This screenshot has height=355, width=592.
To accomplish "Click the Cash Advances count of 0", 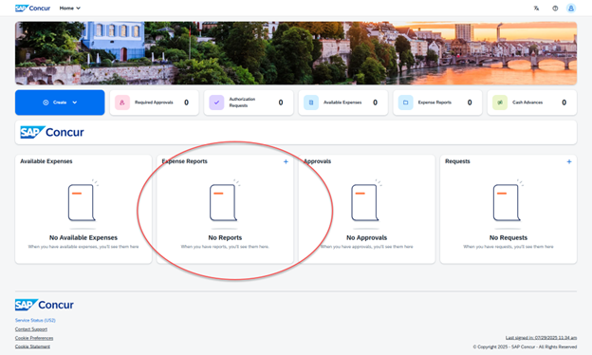I will point(564,103).
